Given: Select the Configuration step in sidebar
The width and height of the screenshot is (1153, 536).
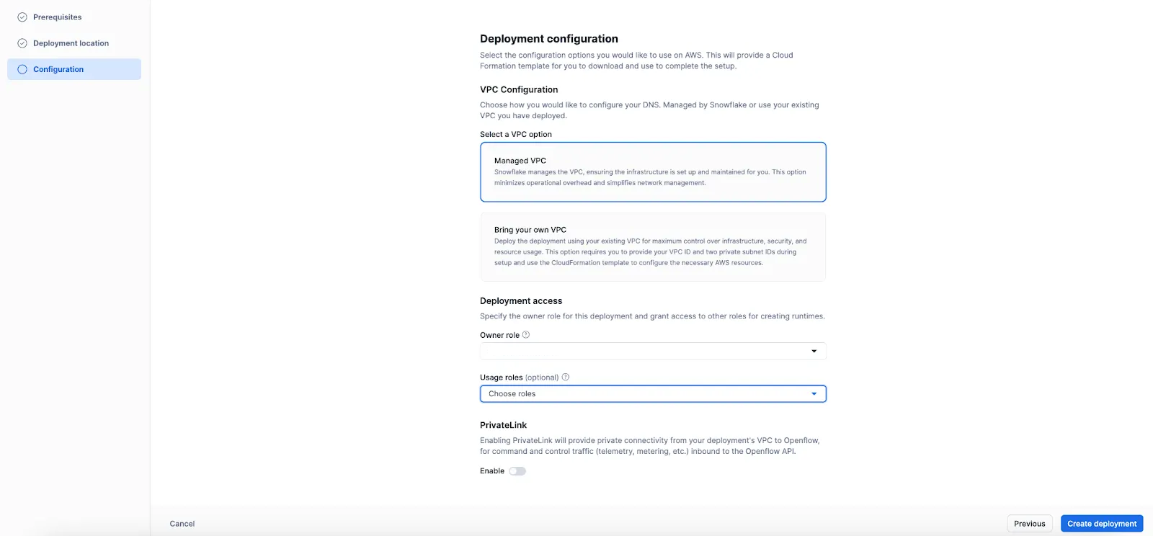Looking at the screenshot, I should 59,69.
